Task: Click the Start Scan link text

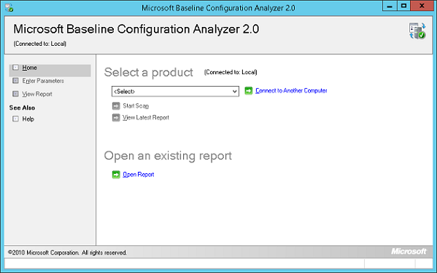Action: (x=136, y=106)
